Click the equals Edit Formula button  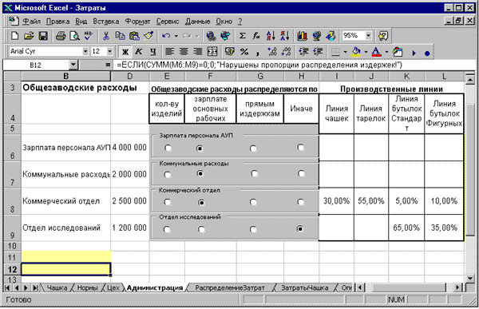pos(108,65)
